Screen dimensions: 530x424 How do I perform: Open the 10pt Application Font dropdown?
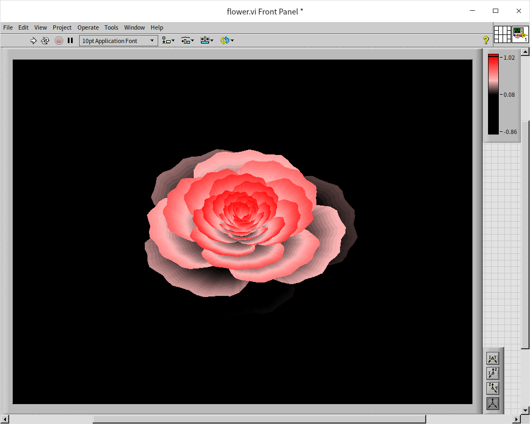[x=118, y=41]
